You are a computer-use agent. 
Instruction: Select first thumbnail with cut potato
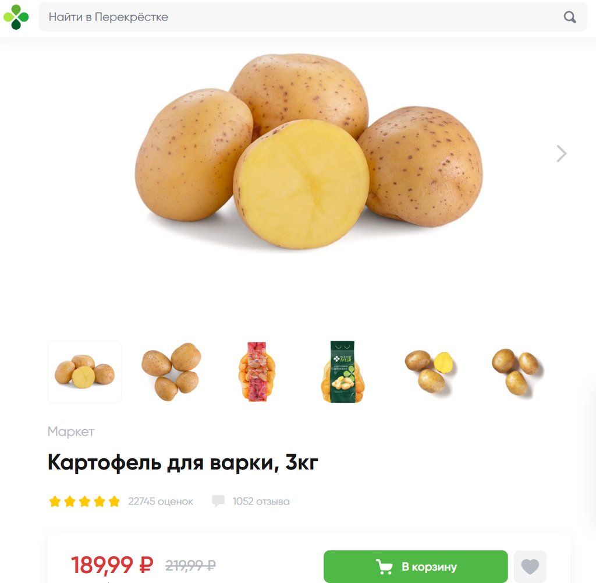coord(85,372)
